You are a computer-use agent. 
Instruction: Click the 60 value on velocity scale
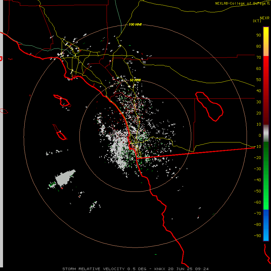coord(259,69)
